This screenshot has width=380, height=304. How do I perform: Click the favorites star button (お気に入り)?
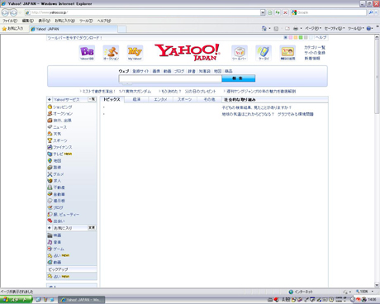[12, 28]
